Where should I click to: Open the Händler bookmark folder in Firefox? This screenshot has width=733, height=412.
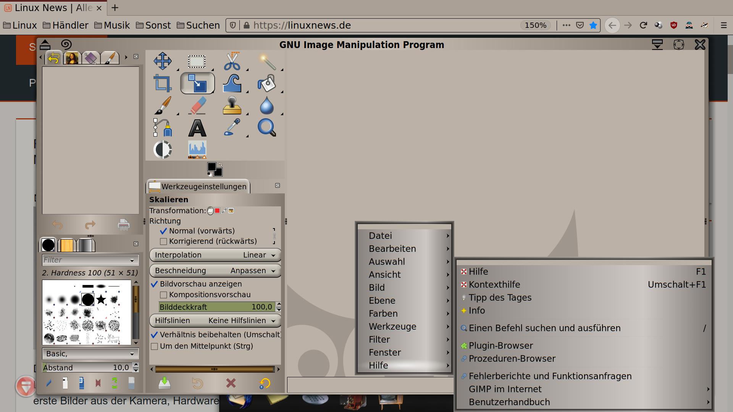click(66, 25)
